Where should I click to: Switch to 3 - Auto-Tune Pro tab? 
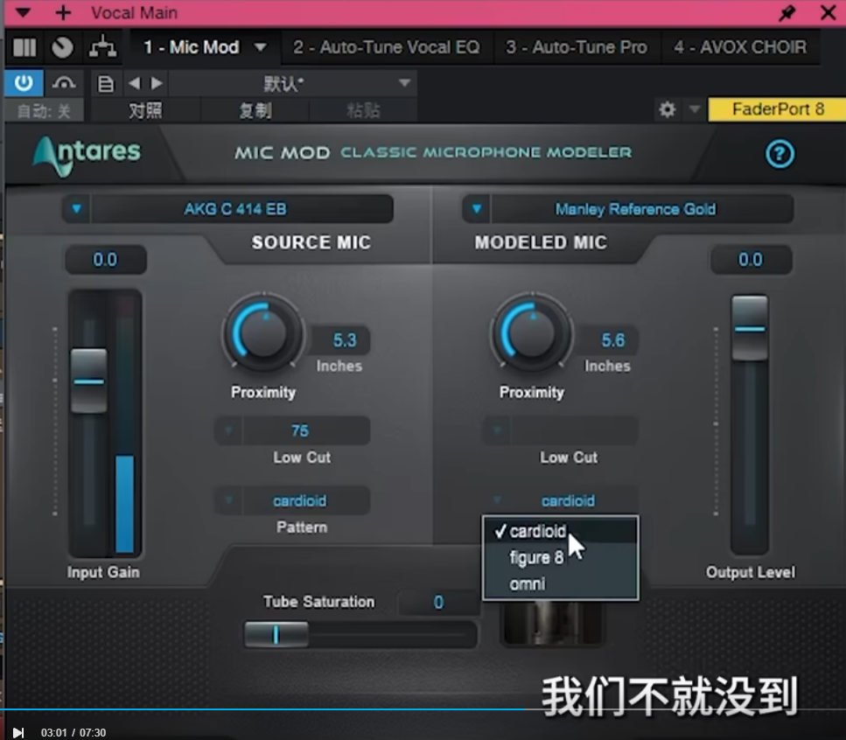click(x=577, y=47)
